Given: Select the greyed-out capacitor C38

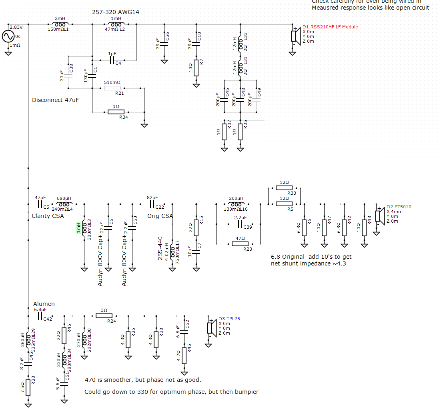Looking at the screenshot, I should [68, 76].
